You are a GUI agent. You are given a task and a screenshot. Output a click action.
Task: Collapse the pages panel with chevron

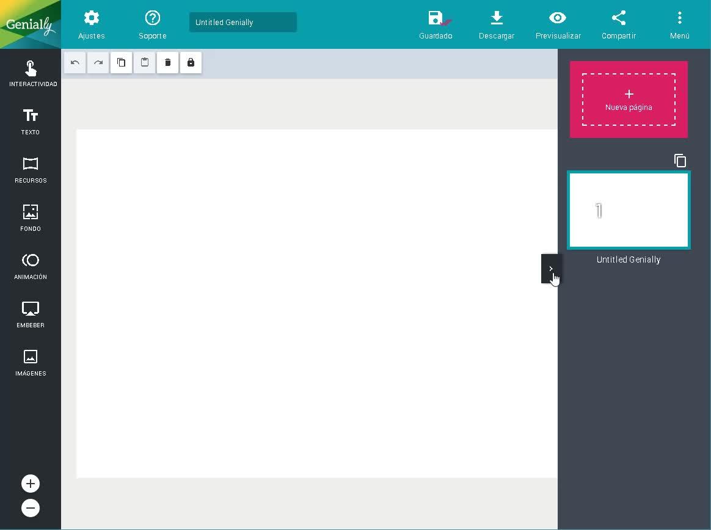point(550,269)
